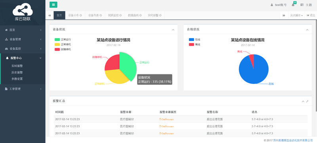Click the tab scroll-left double arrow

[50, 15]
